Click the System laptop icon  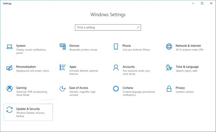9,47
